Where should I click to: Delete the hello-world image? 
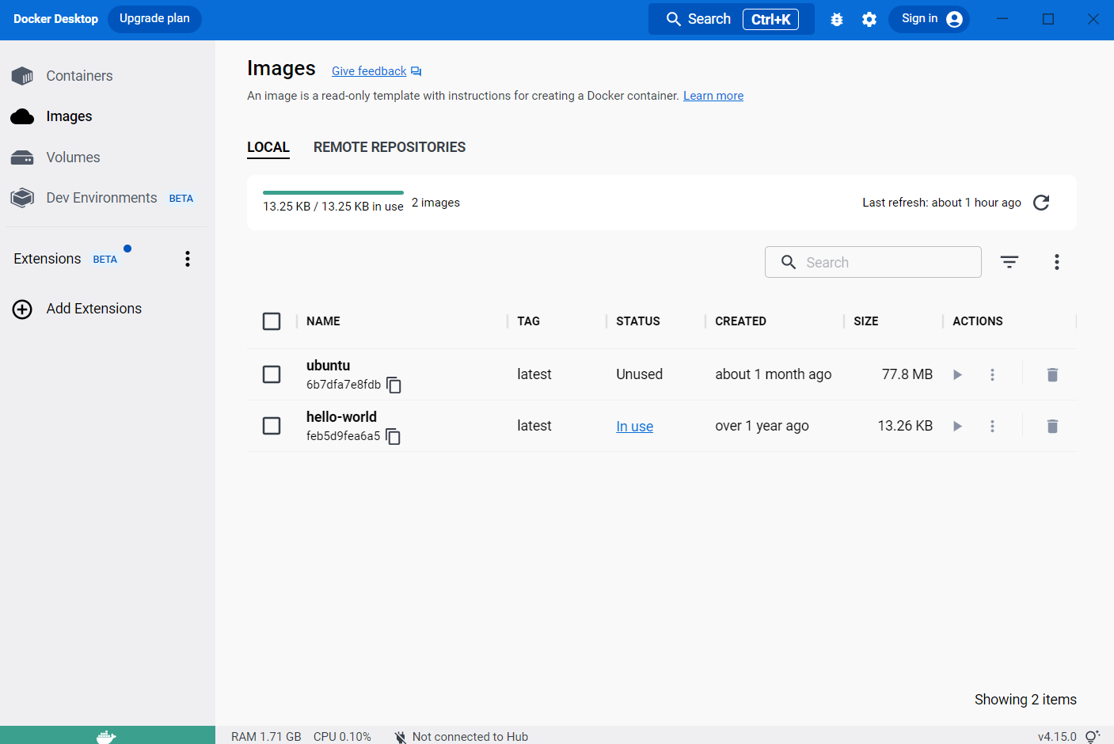tap(1052, 426)
